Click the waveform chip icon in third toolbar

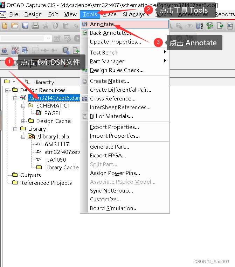tap(5, 50)
